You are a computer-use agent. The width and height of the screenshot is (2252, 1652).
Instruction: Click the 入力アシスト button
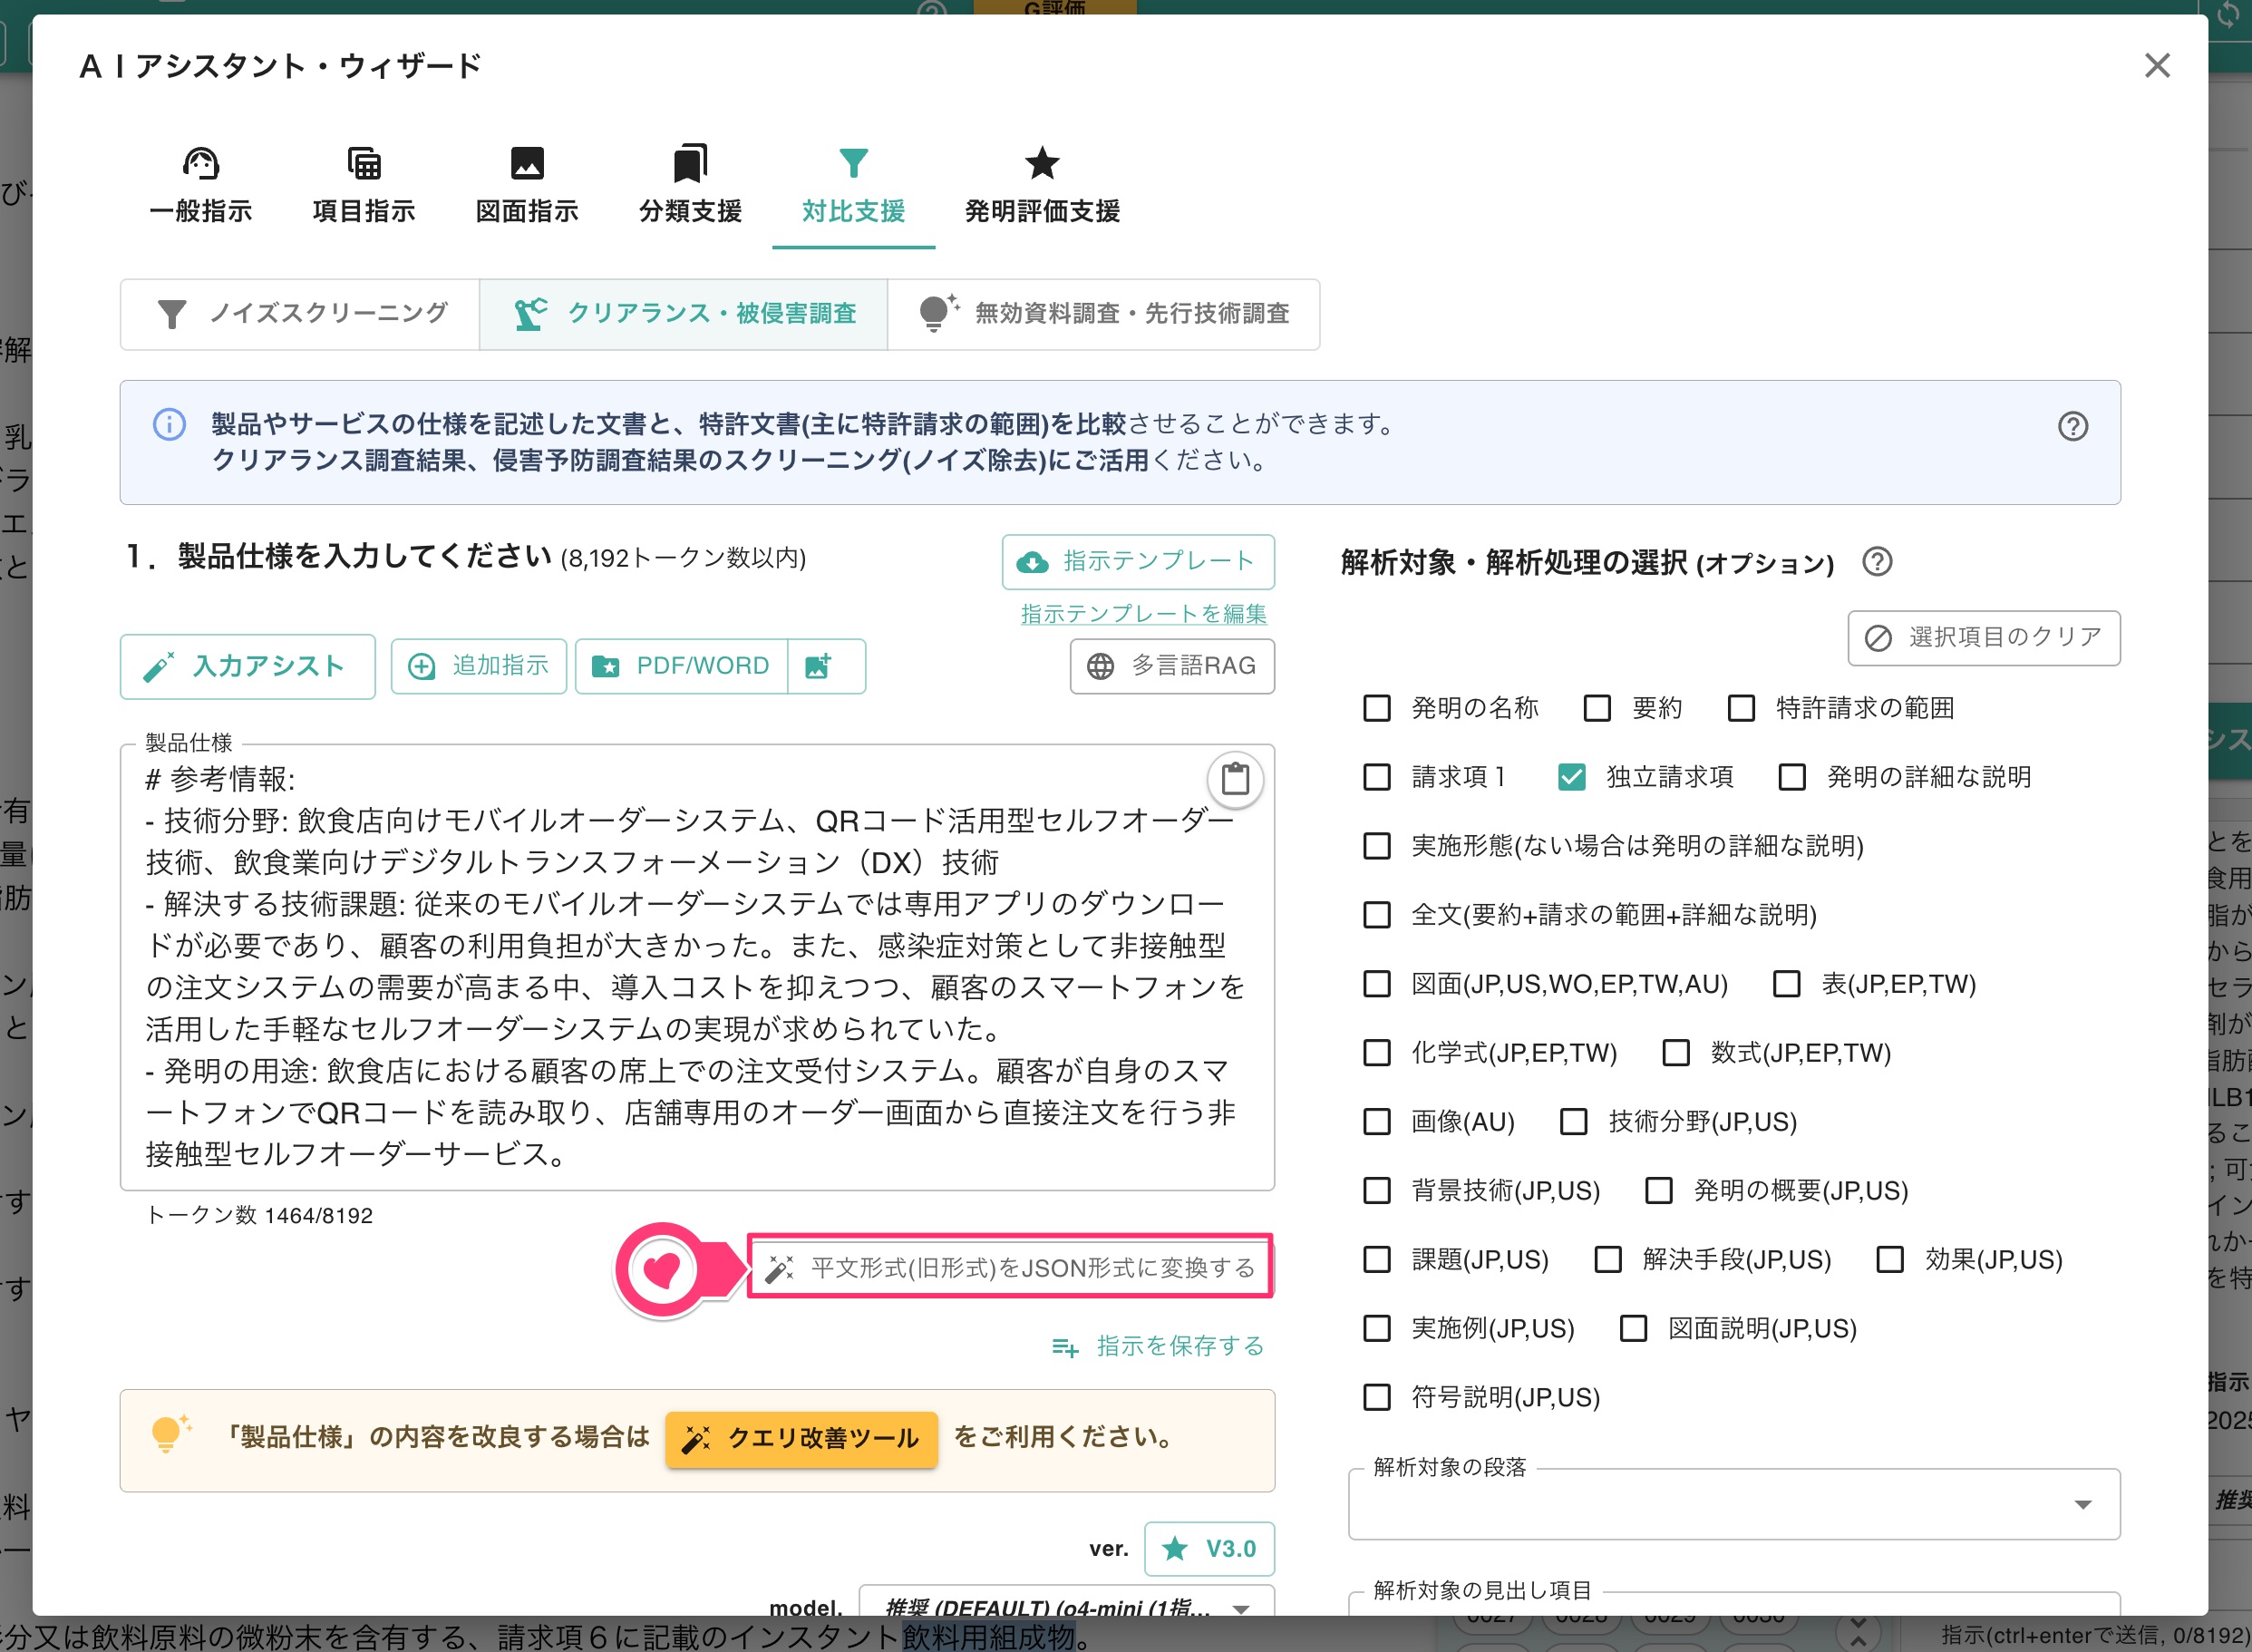[247, 667]
